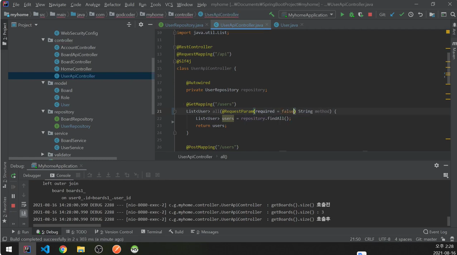Click the Build Project hammer icon

[272, 15]
